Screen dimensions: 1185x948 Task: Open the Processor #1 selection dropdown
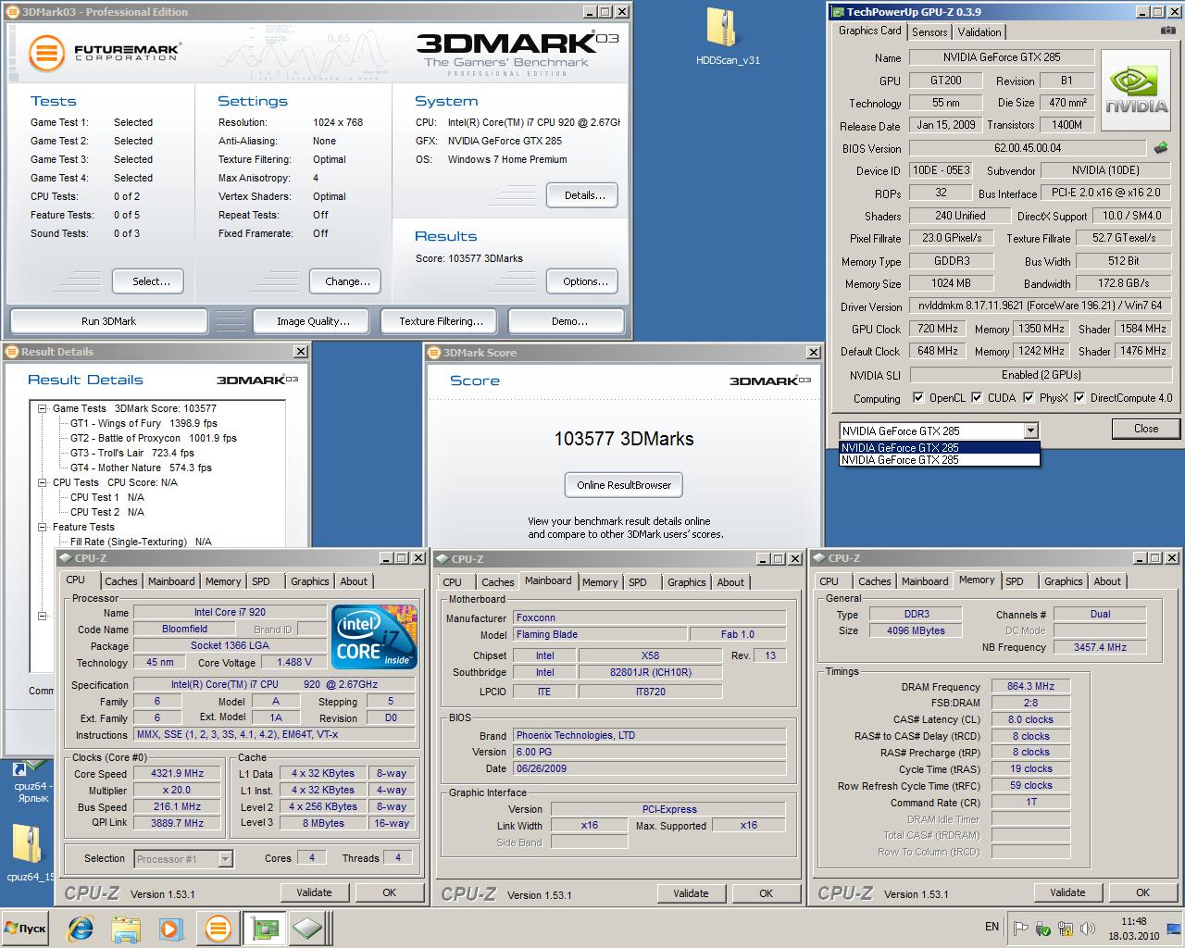pyautogui.click(x=225, y=859)
